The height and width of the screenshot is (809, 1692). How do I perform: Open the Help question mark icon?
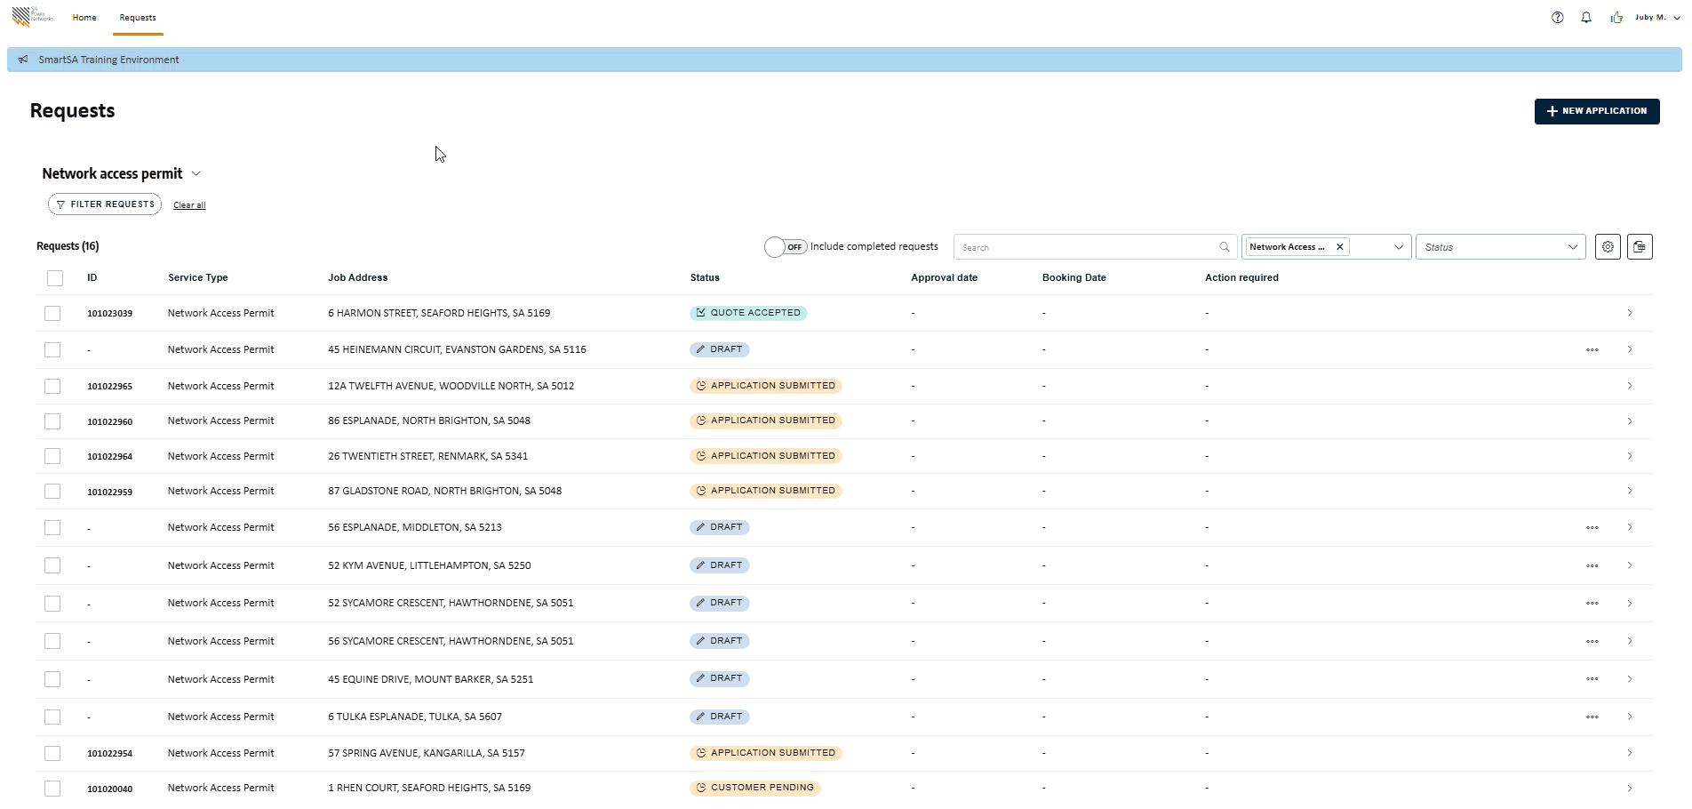pyautogui.click(x=1557, y=17)
